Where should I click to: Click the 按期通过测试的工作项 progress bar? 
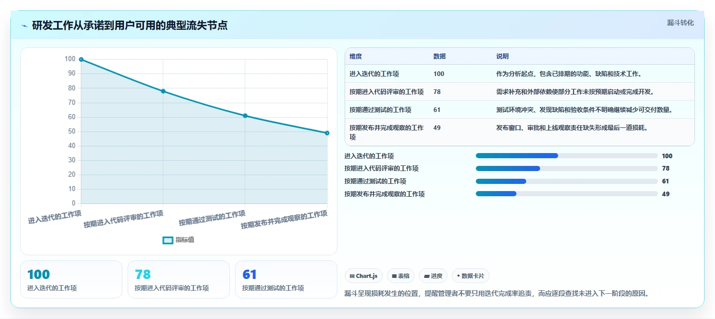click(x=566, y=181)
